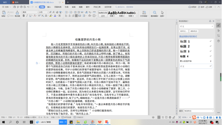Click the not-synced cloud button

click(192, 7)
